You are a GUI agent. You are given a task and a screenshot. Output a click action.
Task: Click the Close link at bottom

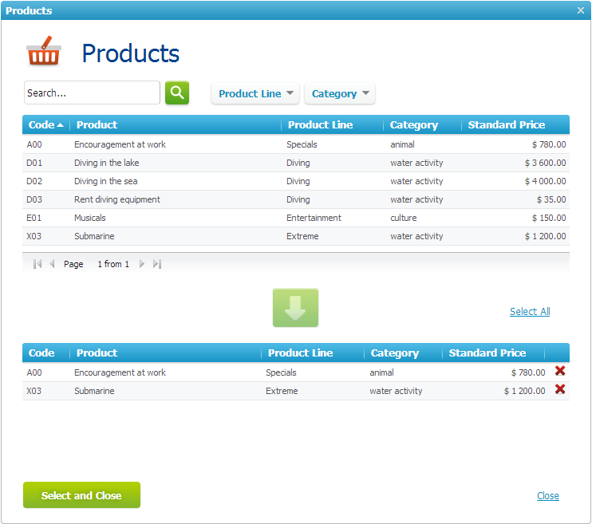[x=548, y=495]
